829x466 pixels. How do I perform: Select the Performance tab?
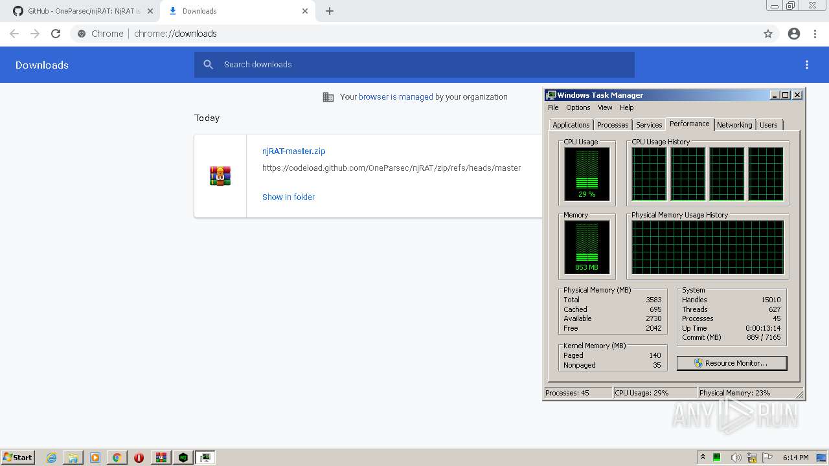tap(690, 124)
